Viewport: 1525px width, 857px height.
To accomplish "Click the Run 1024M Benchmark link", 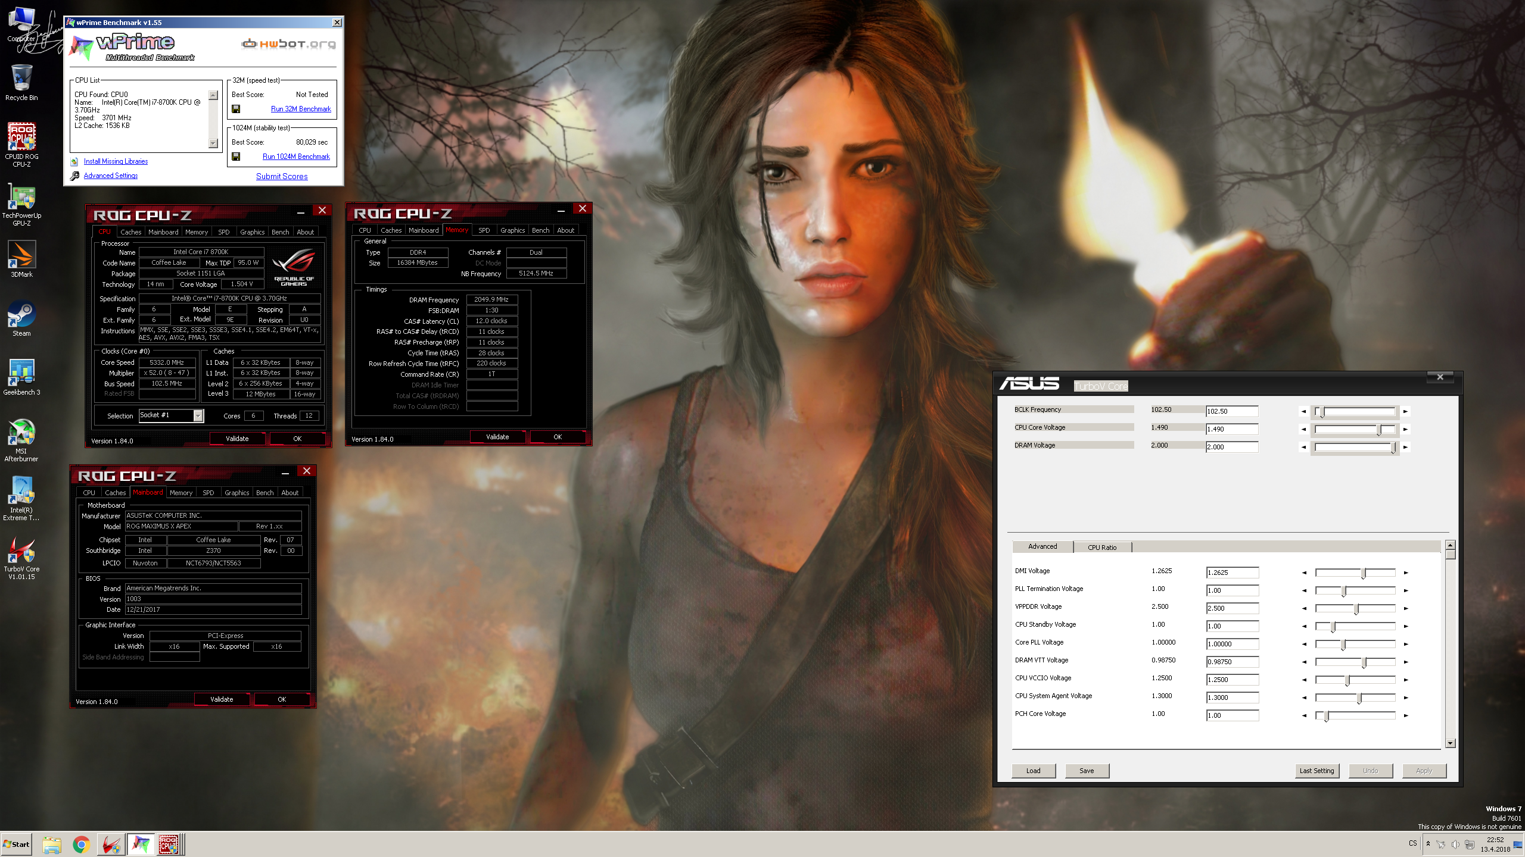I will [x=296, y=157].
